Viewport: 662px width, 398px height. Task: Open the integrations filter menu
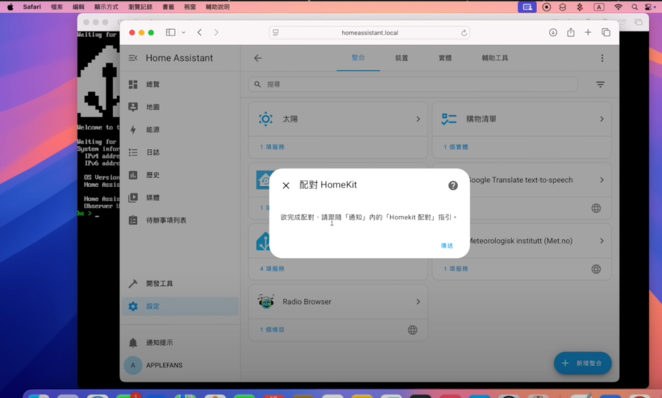pos(600,85)
